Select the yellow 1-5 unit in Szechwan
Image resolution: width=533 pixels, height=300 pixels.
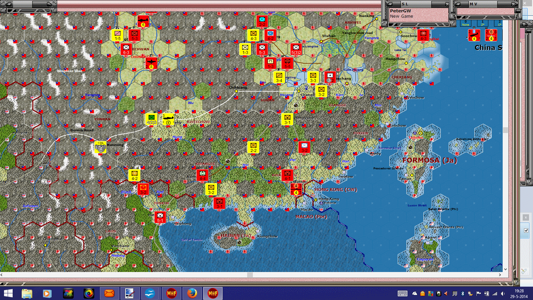tap(118, 35)
